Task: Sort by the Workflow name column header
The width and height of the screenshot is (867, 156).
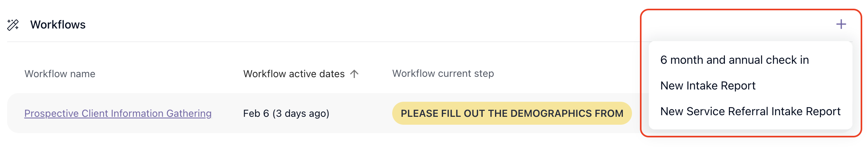Action: [x=60, y=74]
